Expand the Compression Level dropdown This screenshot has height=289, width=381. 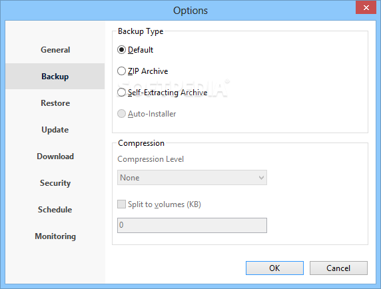[192, 178]
